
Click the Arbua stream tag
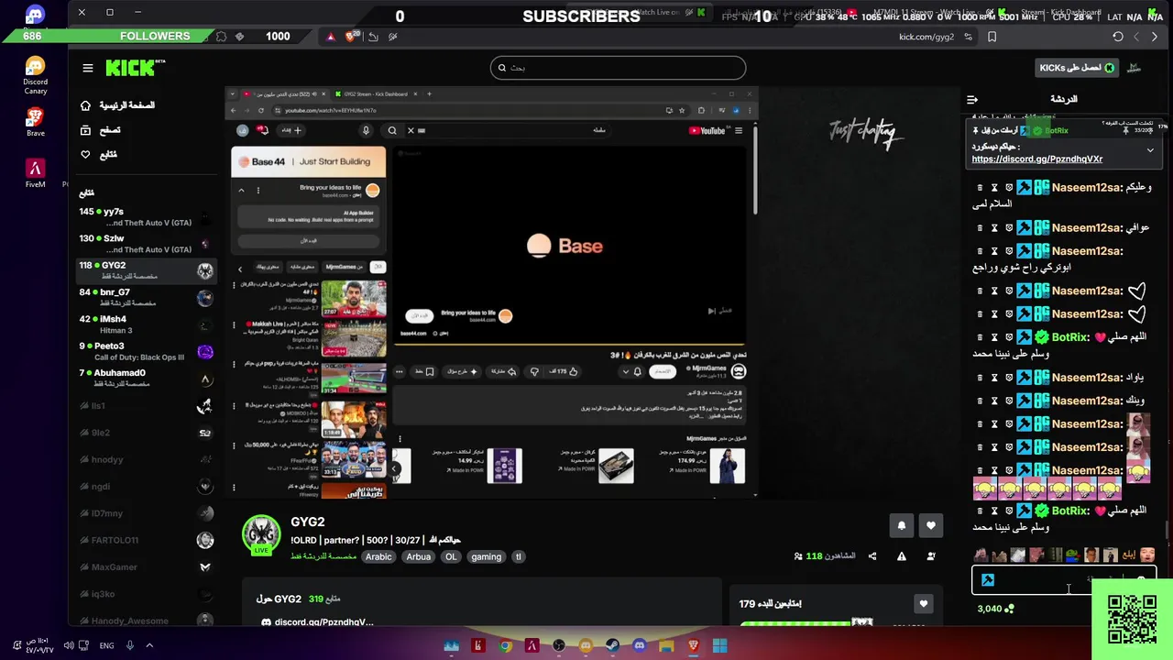418,556
